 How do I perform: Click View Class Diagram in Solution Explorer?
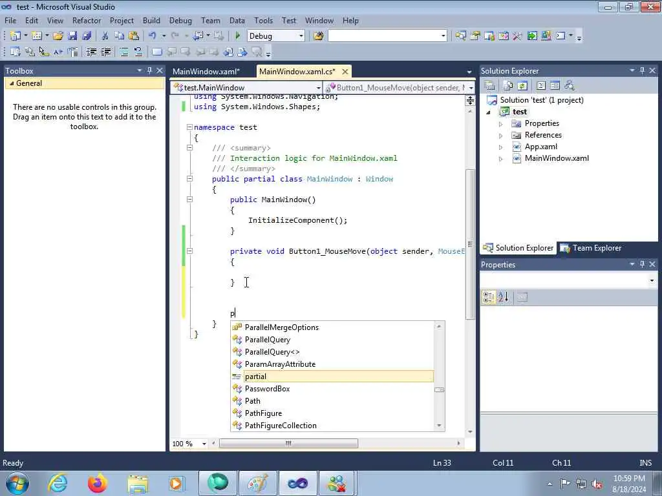click(x=569, y=86)
